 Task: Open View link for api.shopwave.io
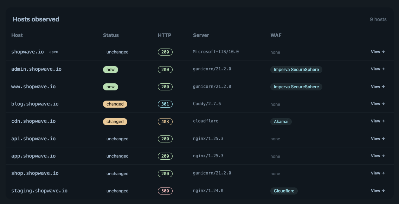[x=378, y=139]
